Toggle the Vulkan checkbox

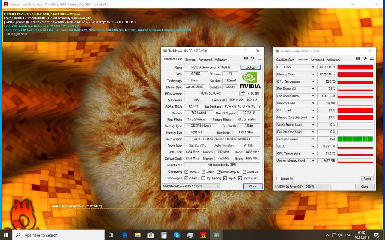point(186,178)
